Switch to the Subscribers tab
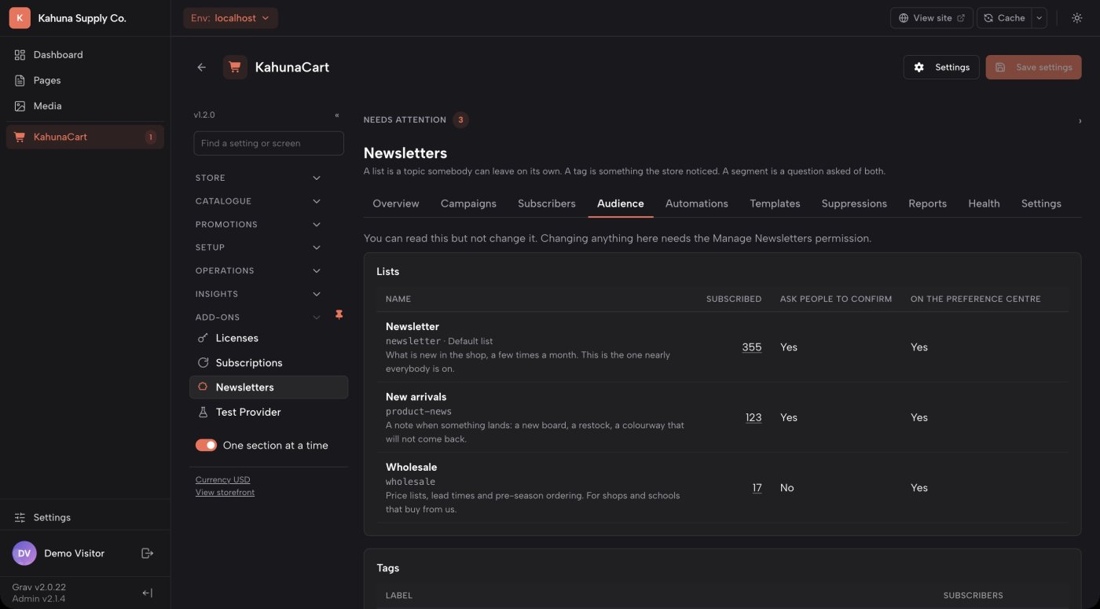 547,204
